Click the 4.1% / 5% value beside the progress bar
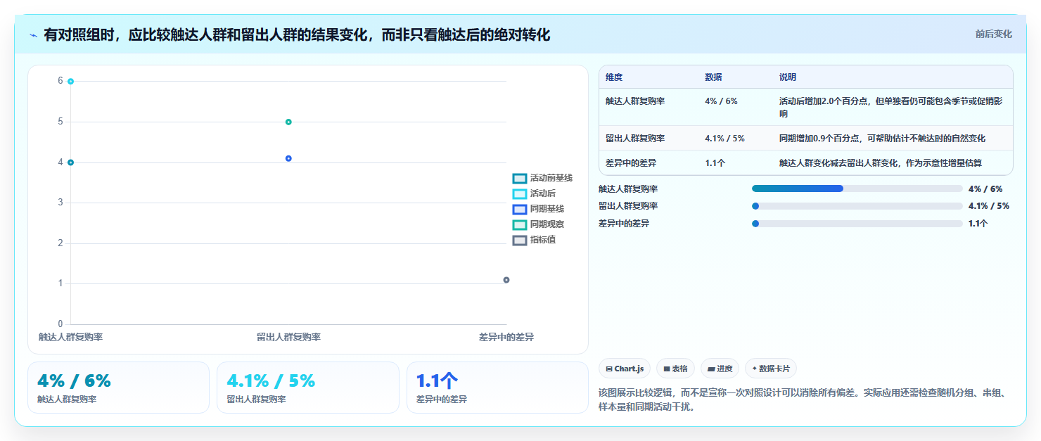 [989, 206]
